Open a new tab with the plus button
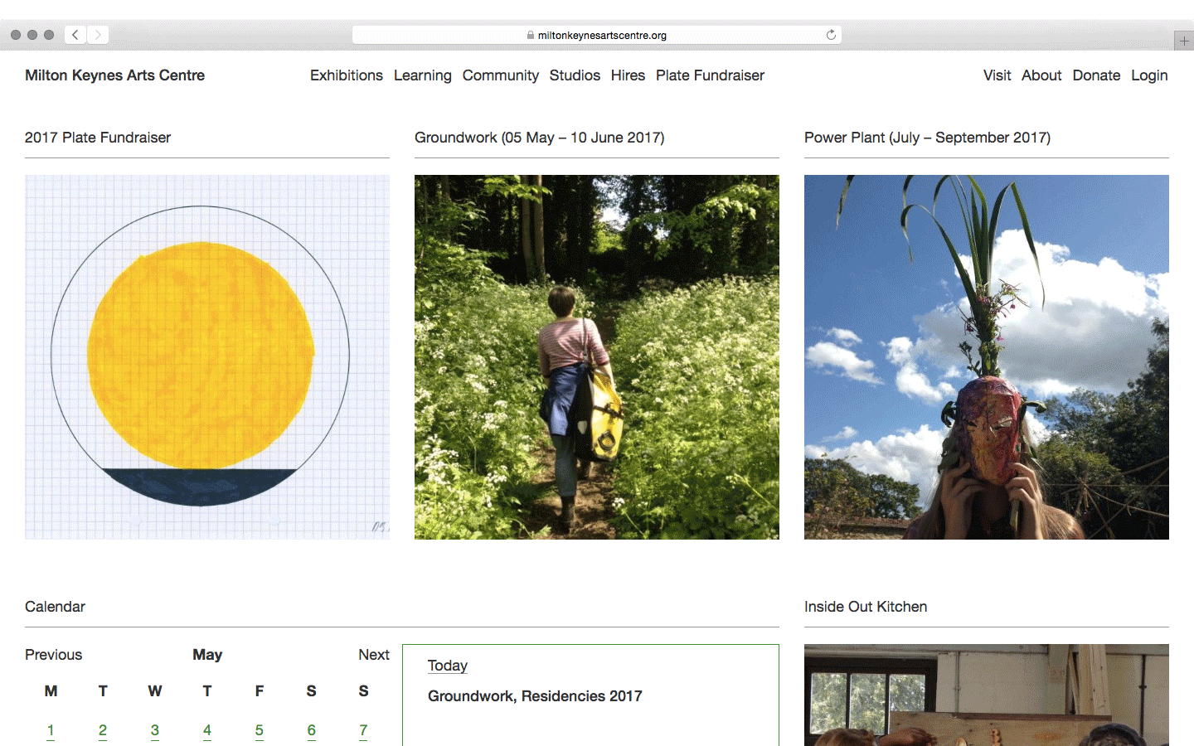The image size is (1194, 746). tap(1184, 41)
